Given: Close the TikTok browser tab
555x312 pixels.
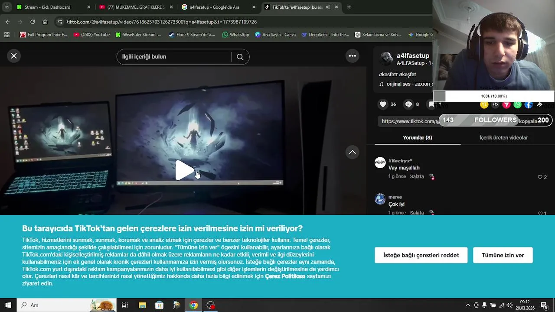Looking at the screenshot, I should [336, 7].
